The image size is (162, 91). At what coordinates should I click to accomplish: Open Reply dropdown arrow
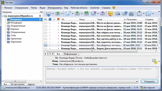(82, 14)
